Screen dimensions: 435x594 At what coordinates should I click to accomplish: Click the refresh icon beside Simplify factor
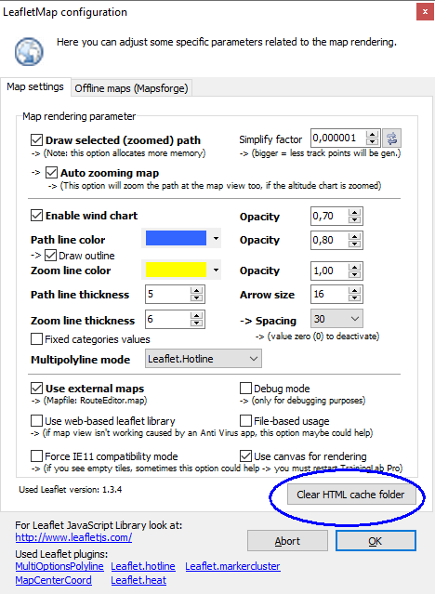(391, 138)
